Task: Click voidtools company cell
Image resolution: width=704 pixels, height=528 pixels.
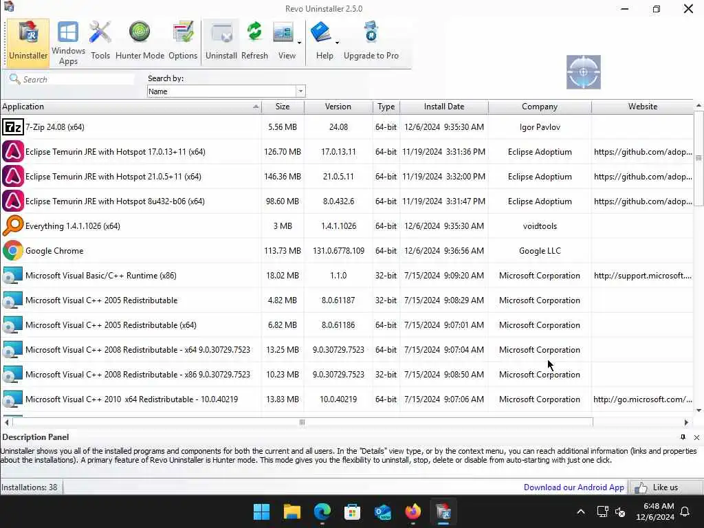Action: pyautogui.click(x=540, y=225)
